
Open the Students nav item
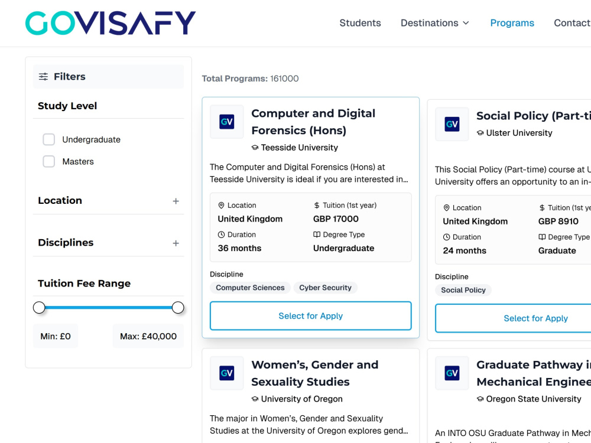(360, 23)
